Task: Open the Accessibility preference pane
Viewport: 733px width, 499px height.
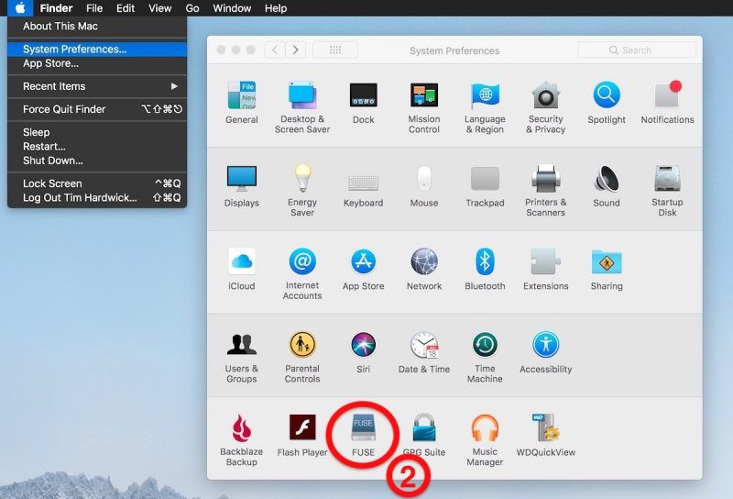Action: (x=545, y=346)
